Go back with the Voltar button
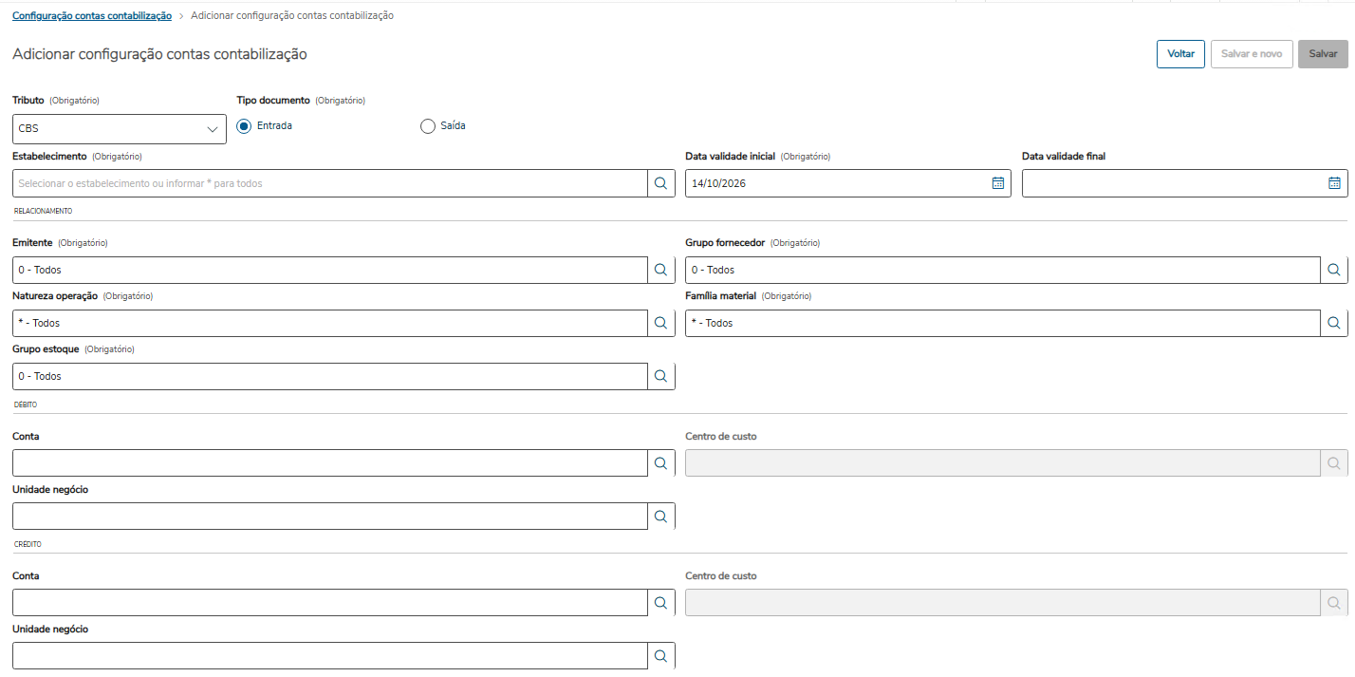1355x677 pixels. (x=1180, y=54)
